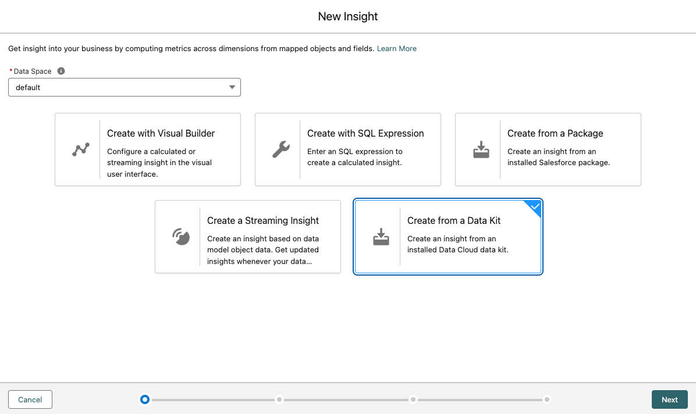
Task: Click the Streaming Insight satellite icon
Action: [x=181, y=237]
